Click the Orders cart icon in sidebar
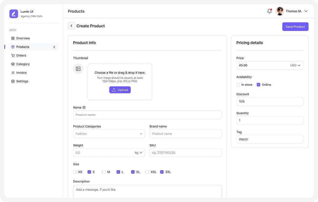318x202 pixels. click(x=13, y=55)
